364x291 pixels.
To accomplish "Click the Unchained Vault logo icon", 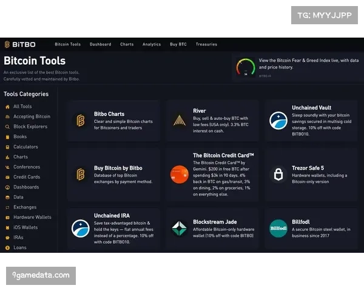I will (278, 121).
